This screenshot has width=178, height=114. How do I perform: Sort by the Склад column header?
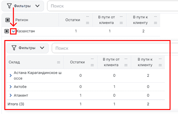14,62
